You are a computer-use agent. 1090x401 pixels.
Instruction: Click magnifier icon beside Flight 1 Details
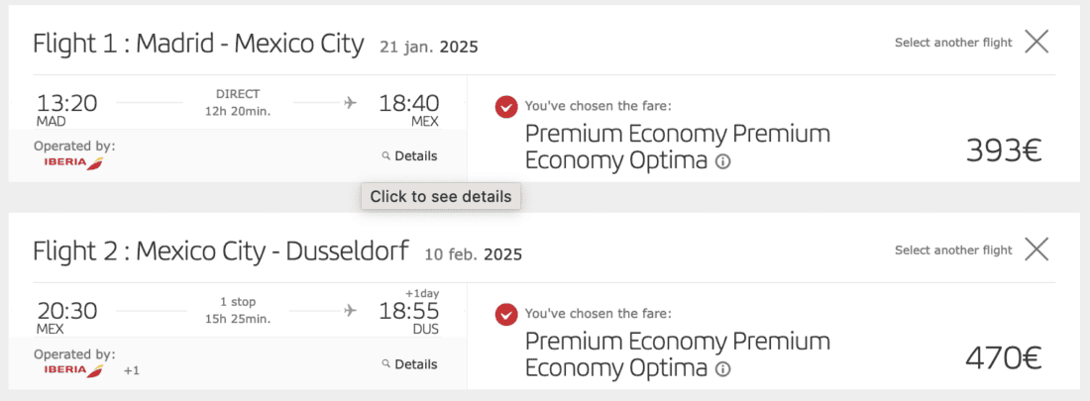pyautogui.click(x=386, y=156)
